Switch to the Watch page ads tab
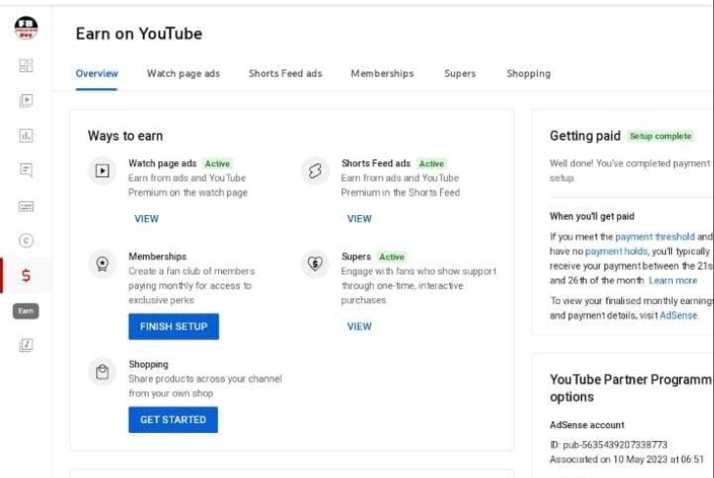714x478 pixels. [183, 73]
